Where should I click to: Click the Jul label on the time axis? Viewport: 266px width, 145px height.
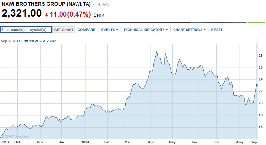(x=216, y=142)
